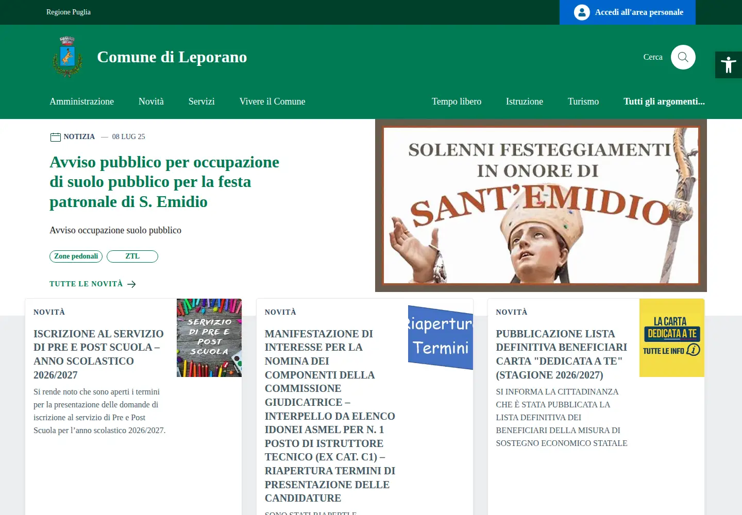Click the Comune di Leporano title
Viewport: 742px width, 515px height.
[172, 57]
